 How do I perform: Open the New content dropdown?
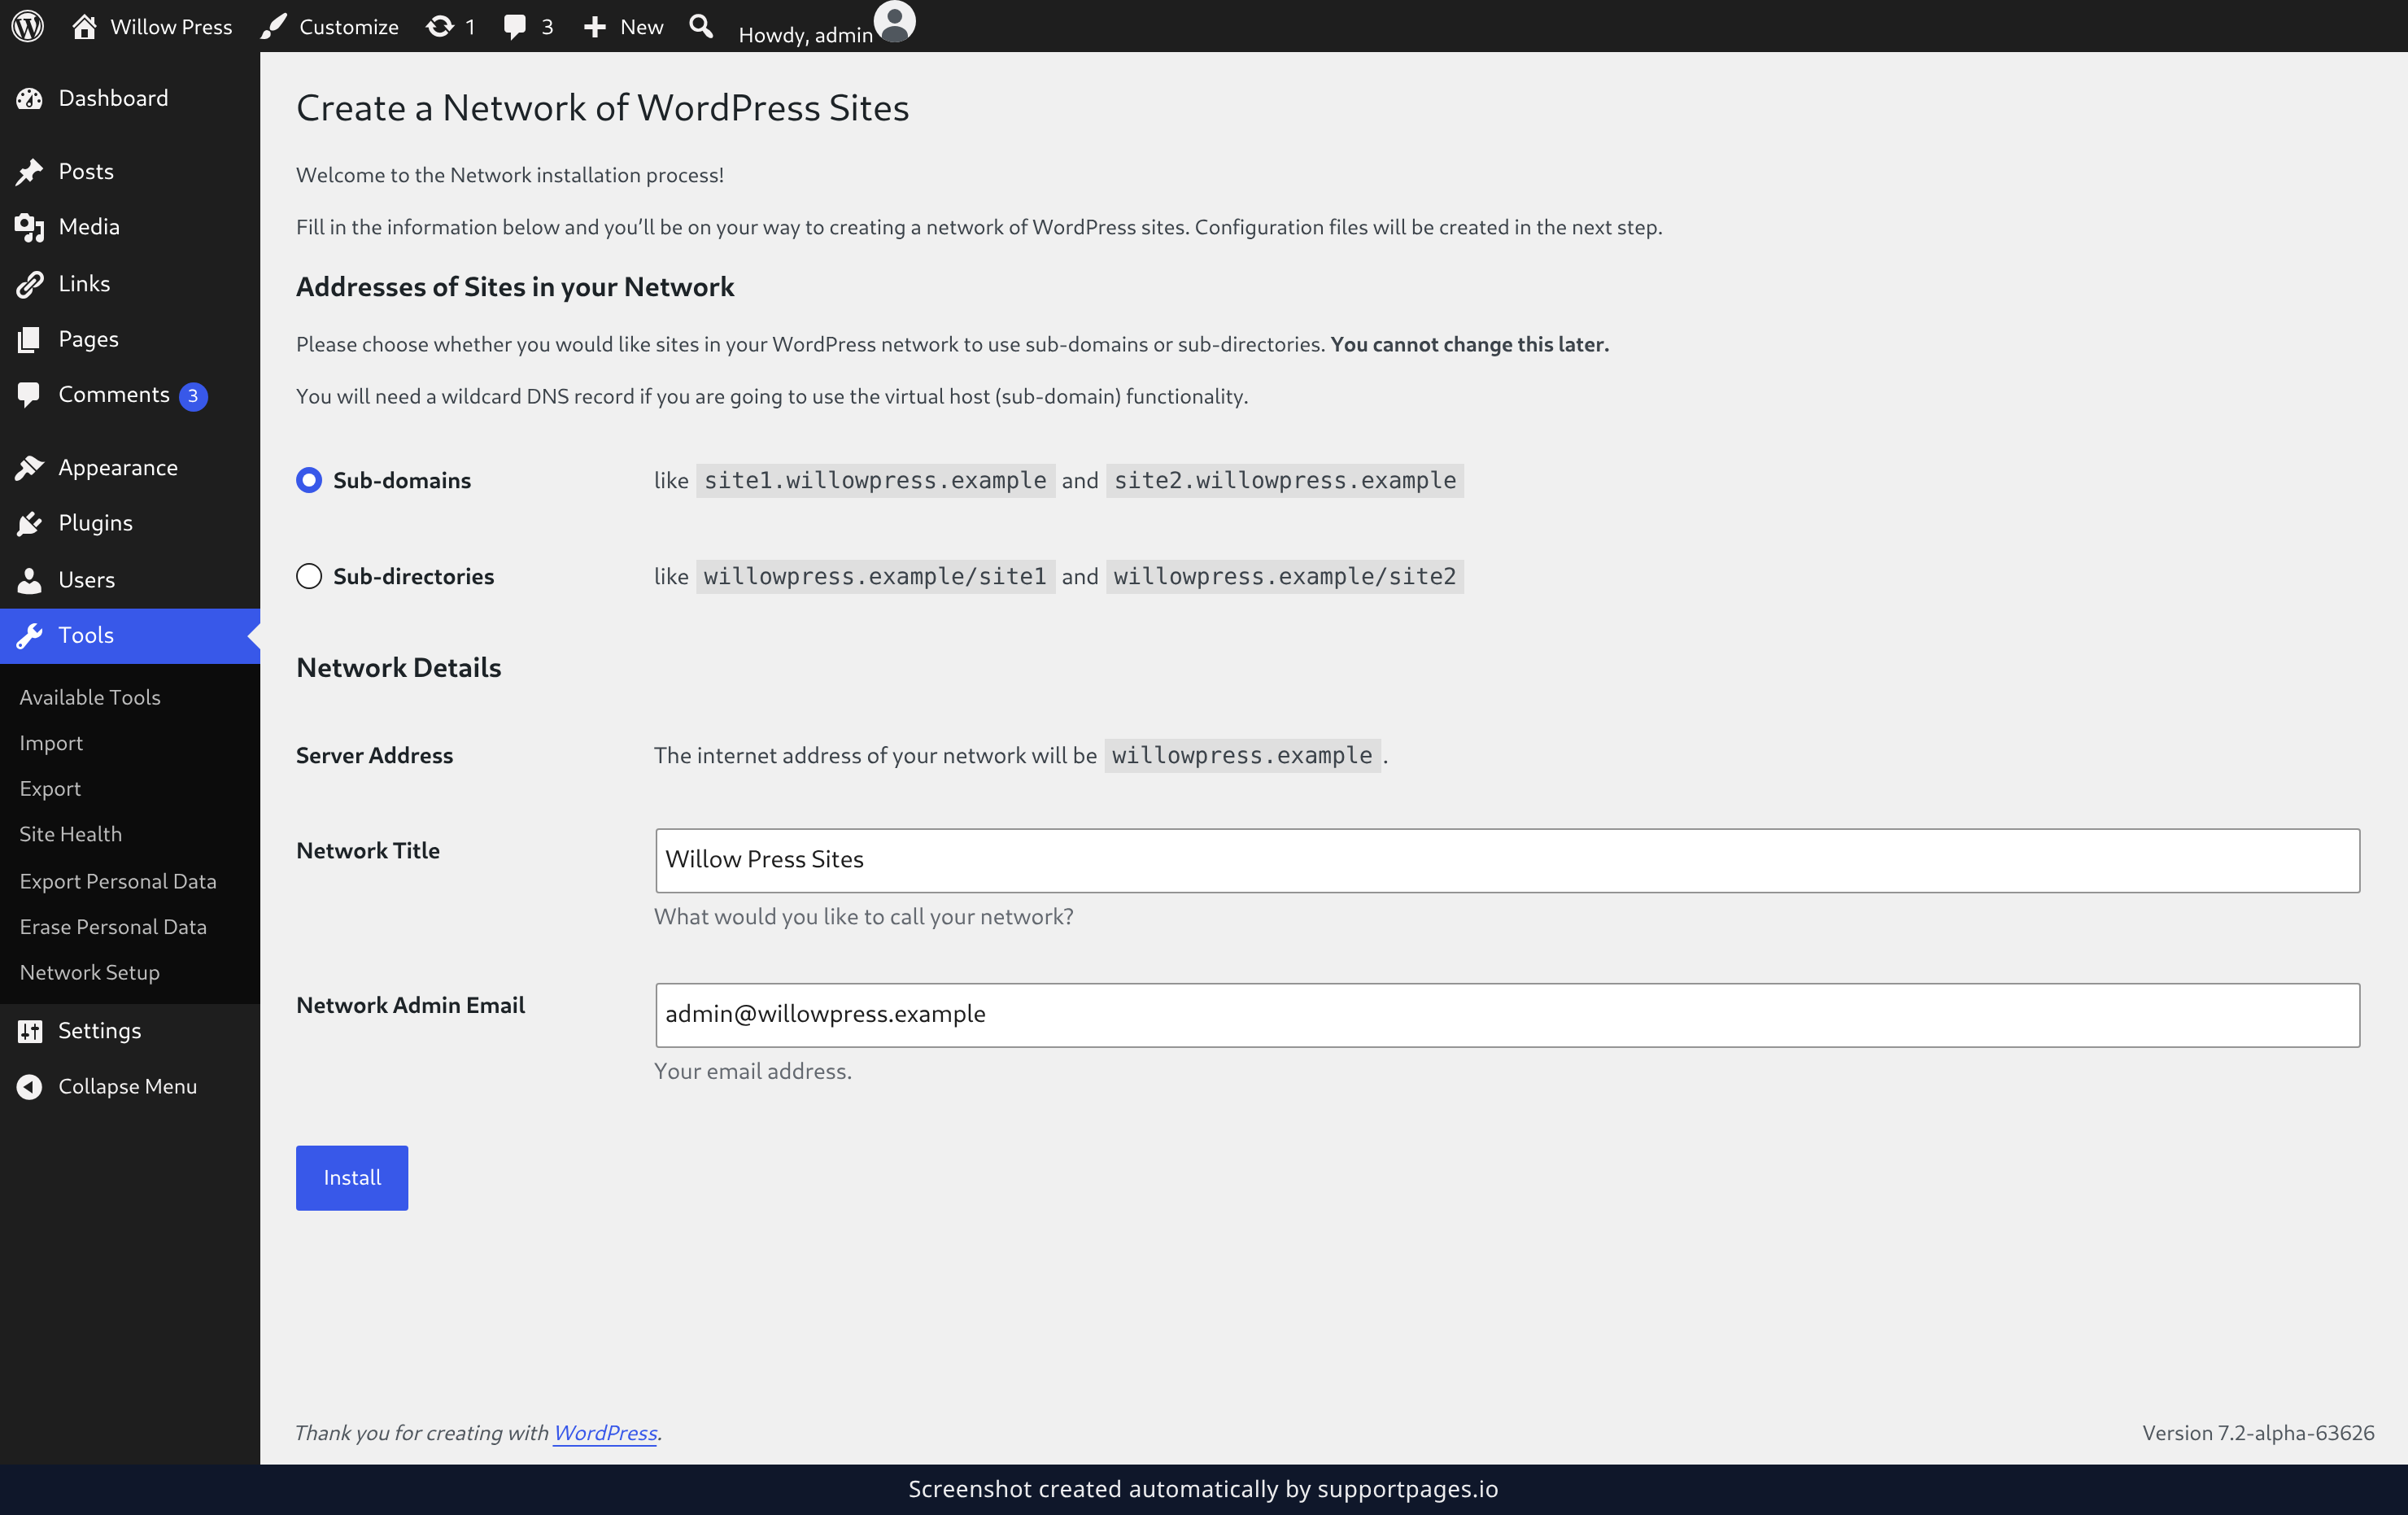coord(623,26)
